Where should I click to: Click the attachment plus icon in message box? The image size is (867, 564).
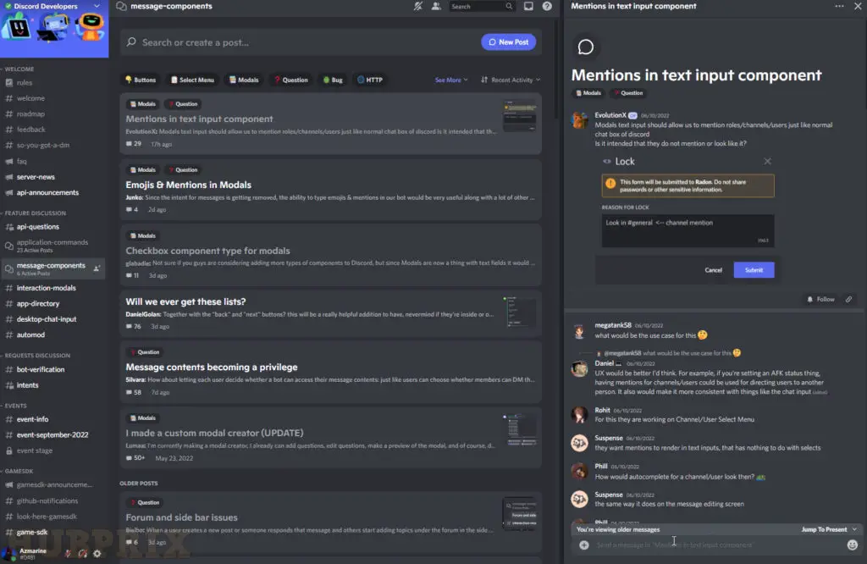click(x=584, y=545)
